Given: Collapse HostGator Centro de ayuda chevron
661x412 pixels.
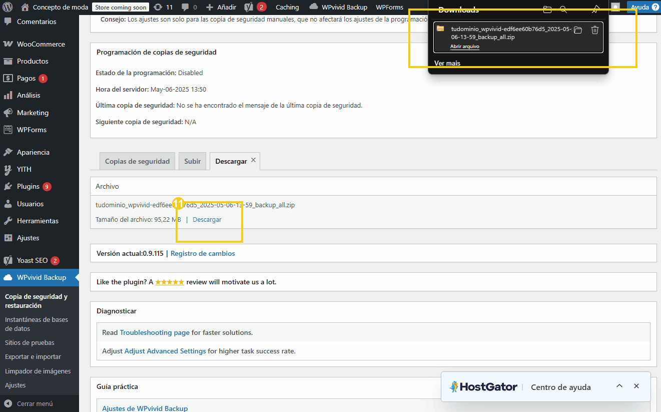Looking at the screenshot, I should tap(619, 386).
